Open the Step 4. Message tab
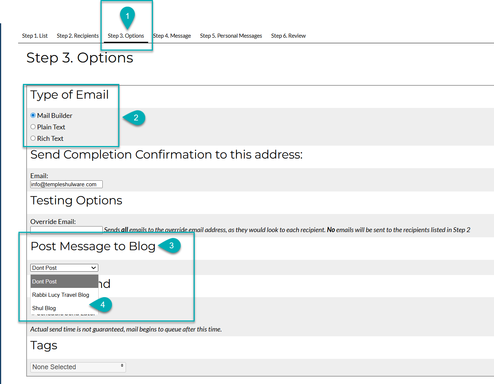The image size is (494, 384). (x=172, y=36)
